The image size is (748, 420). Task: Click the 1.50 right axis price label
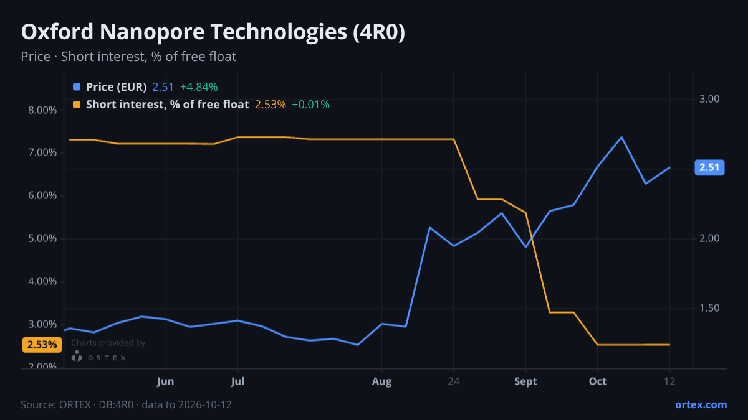point(710,308)
